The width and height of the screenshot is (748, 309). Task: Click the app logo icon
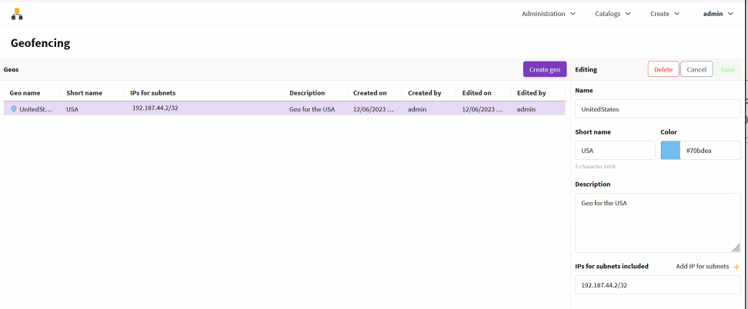[x=17, y=13]
